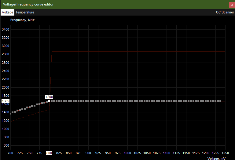
Task: Click the +200 offset label
Action: click(49, 97)
